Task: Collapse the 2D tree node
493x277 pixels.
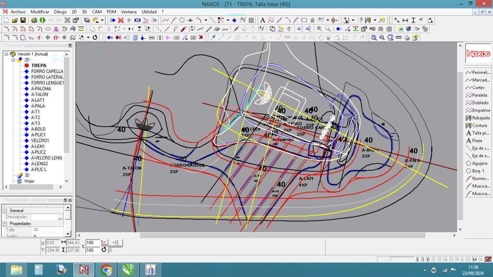Action: tap(13, 60)
